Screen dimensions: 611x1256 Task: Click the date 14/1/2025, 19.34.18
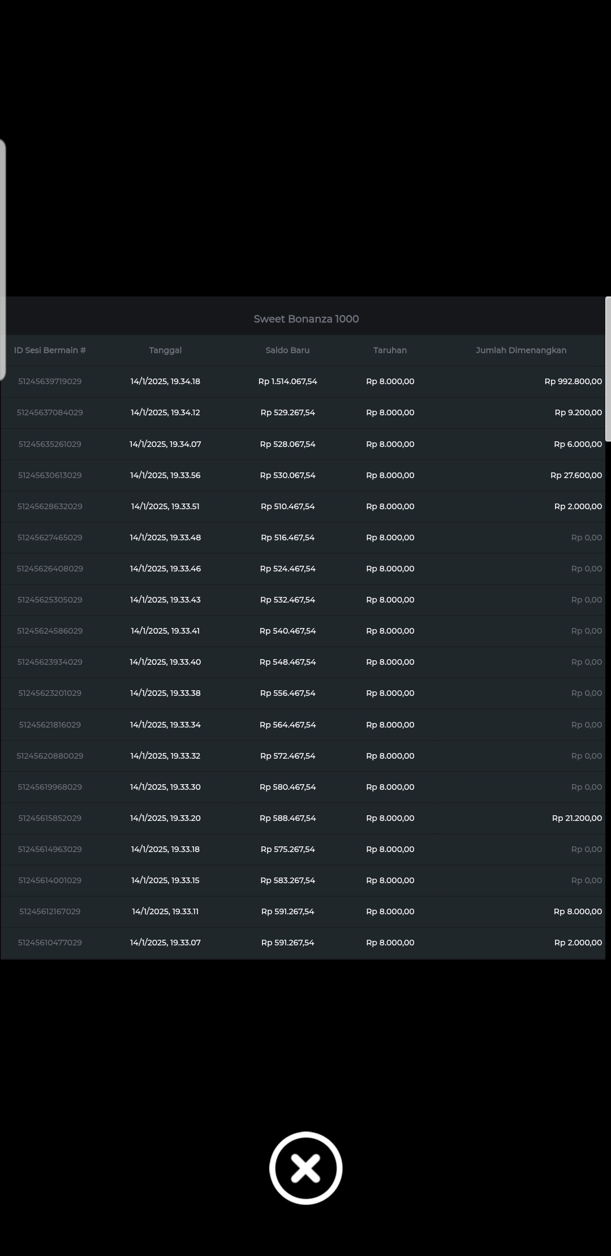[x=165, y=381]
